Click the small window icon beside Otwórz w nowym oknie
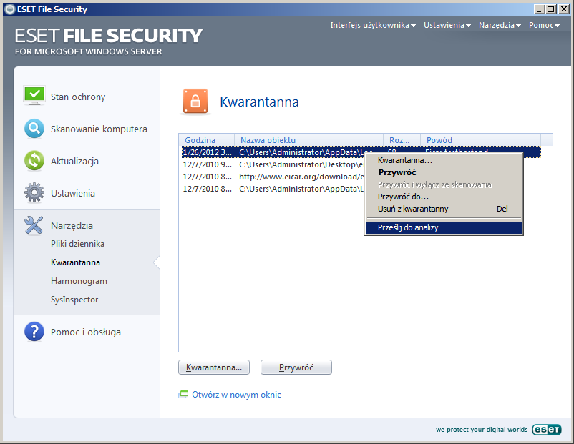The width and height of the screenshot is (574, 444). click(183, 394)
